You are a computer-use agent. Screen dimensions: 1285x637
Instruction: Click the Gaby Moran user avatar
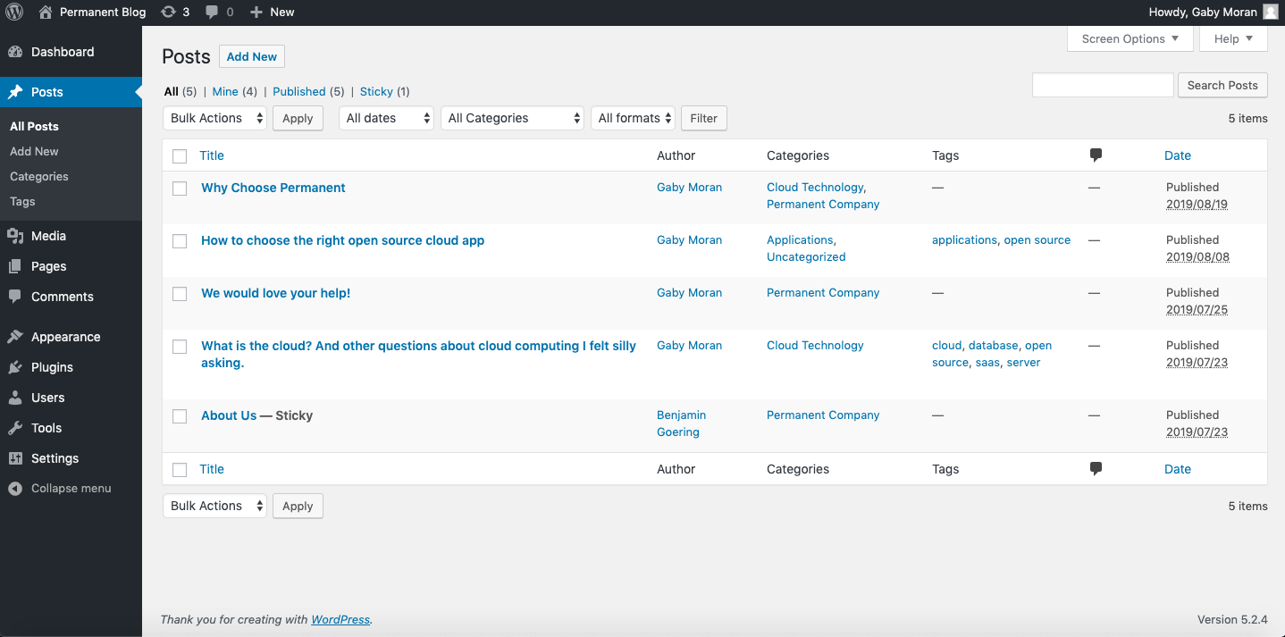(1270, 13)
